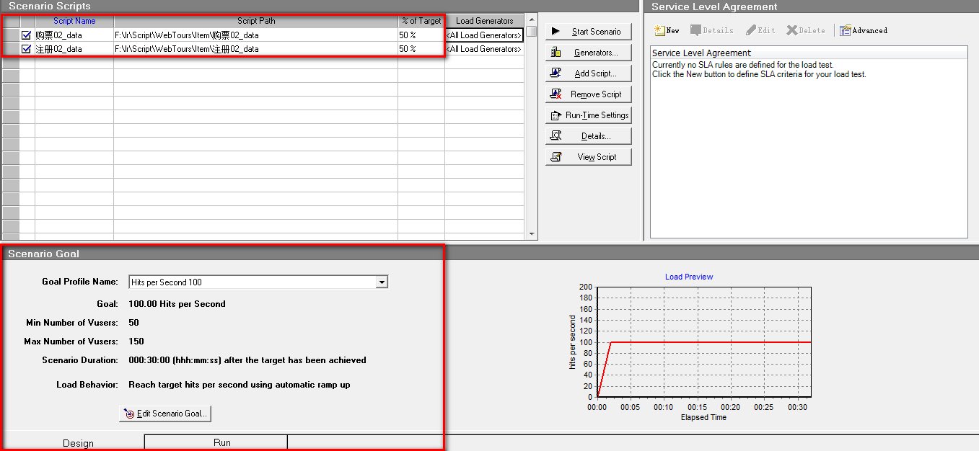Viewport: 979px width, 451px height.
Task: Click the Load Behavior automatic ramp up text
Action: [x=240, y=385]
